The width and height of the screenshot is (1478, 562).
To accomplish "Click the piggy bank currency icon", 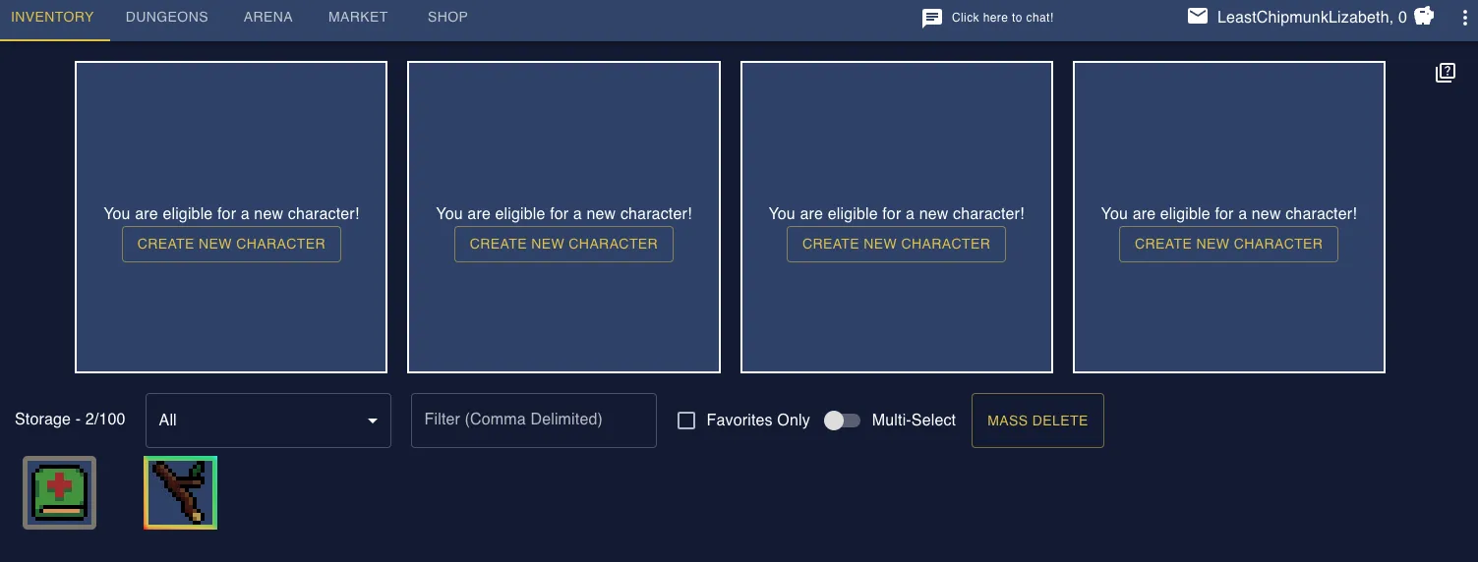I will [x=1424, y=17].
